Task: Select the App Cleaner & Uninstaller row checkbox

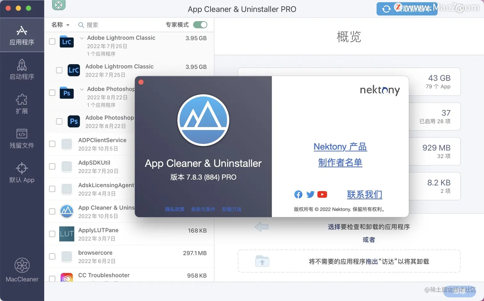Action: (x=52, y=211)
